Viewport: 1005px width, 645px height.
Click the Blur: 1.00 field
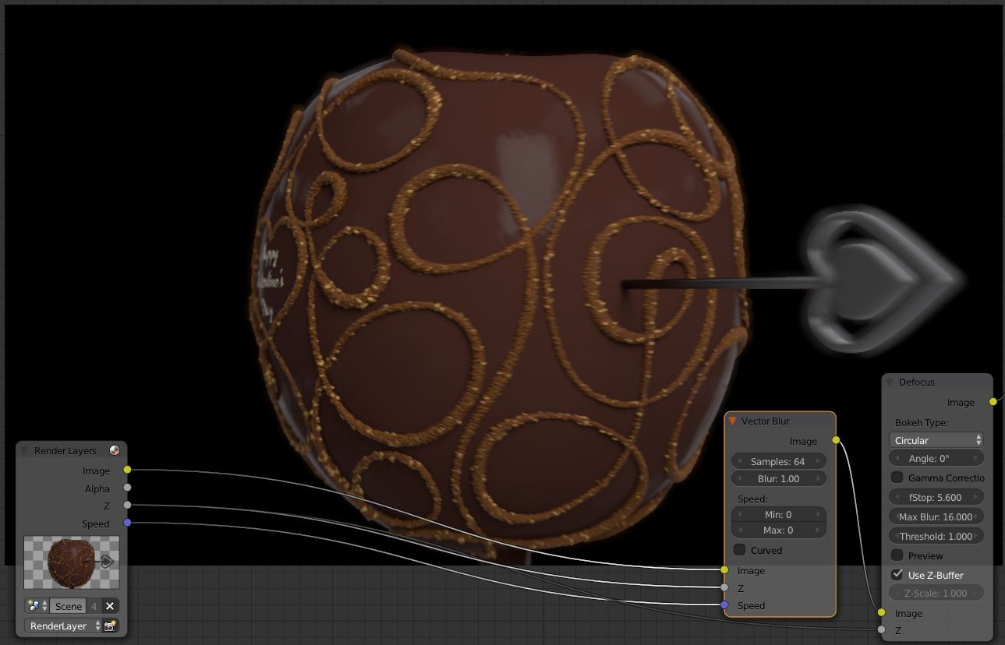pos(778,479)
